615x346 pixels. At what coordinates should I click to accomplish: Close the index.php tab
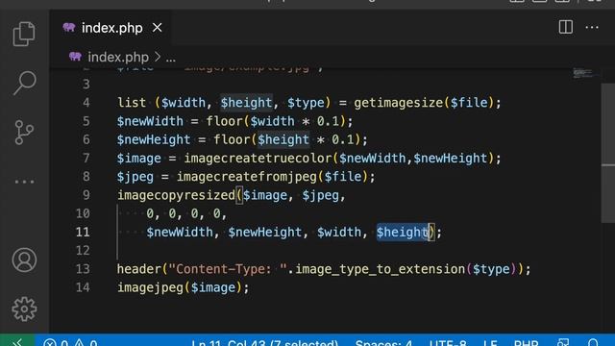click(158, 28)
